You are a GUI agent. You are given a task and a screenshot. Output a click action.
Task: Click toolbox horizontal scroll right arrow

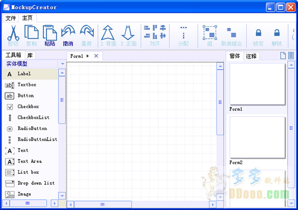coord(55,204)
